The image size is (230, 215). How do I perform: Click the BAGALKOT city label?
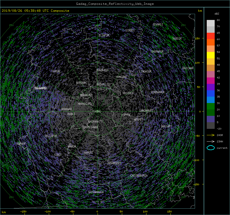102,70
